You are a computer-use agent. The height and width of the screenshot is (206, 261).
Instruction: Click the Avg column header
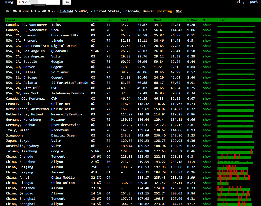click(140, 20)
